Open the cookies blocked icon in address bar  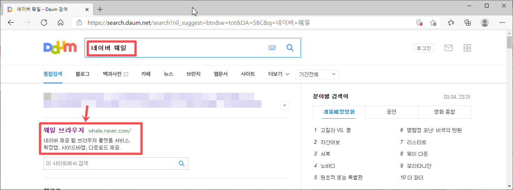coord(419,23)
